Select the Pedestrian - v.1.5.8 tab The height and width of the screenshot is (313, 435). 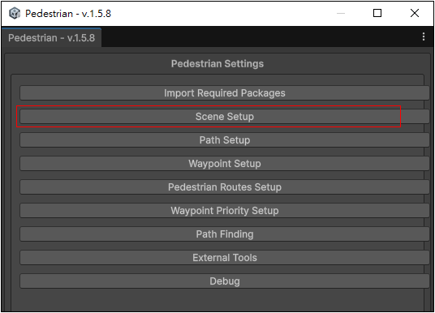pyautogui.click(x=52, y=37)
